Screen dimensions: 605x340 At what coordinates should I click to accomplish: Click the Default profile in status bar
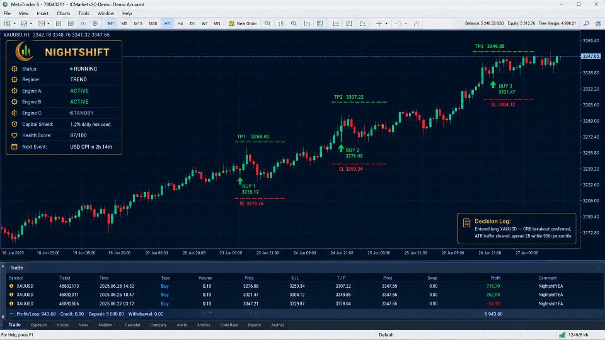[386, 334]
